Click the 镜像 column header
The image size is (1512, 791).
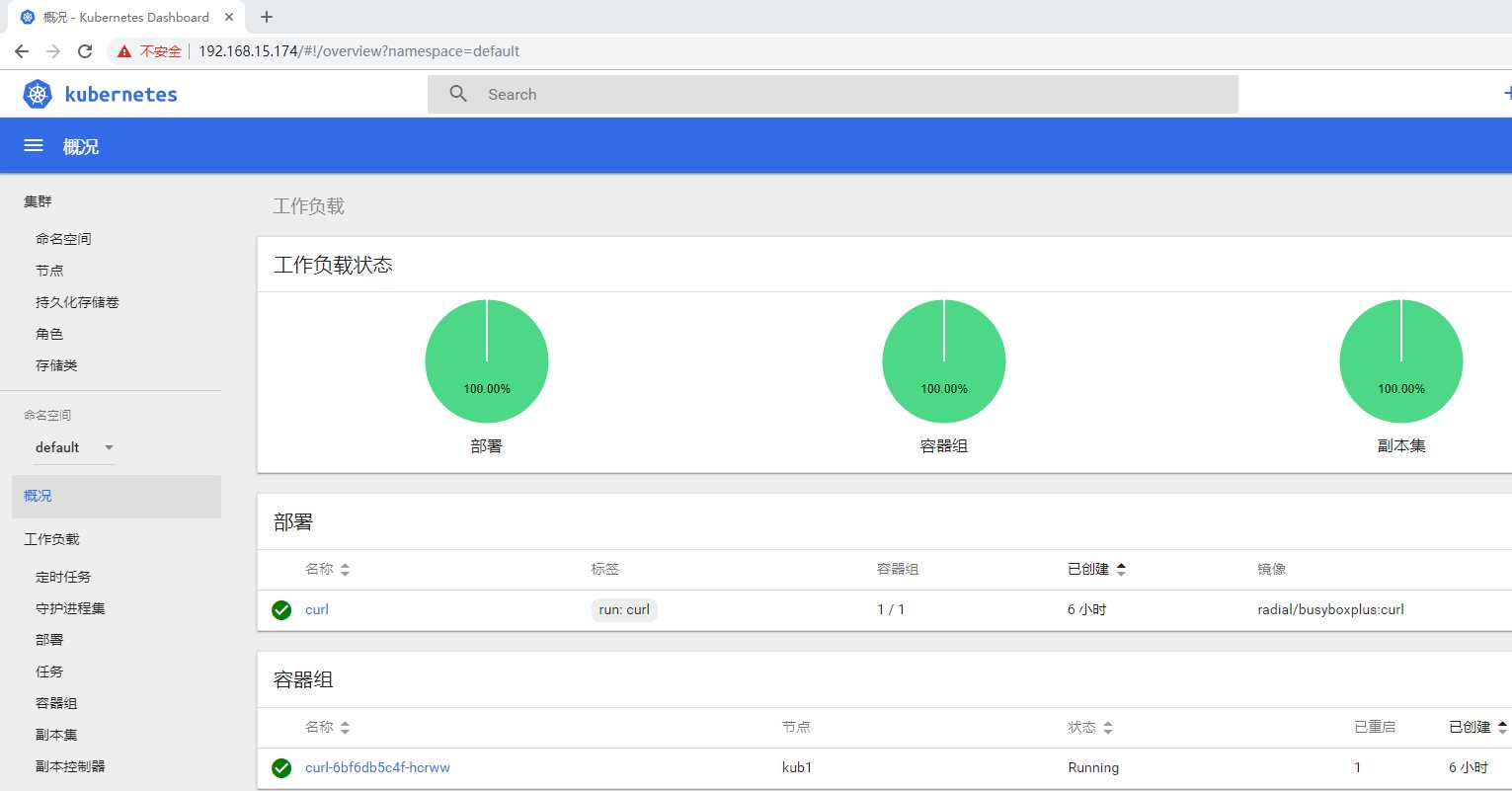(1272, 570)
